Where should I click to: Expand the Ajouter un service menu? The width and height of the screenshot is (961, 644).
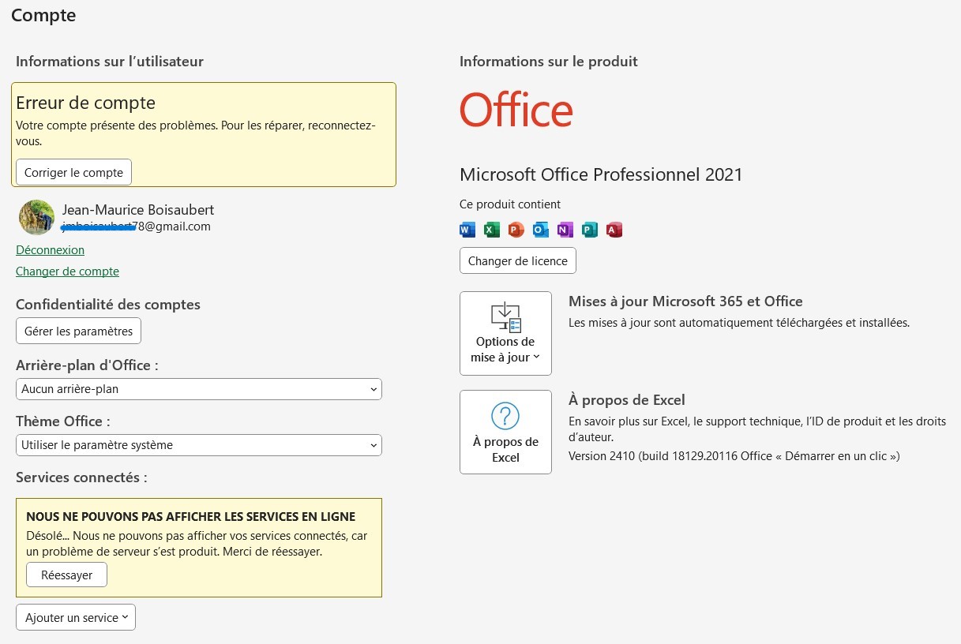75,616
